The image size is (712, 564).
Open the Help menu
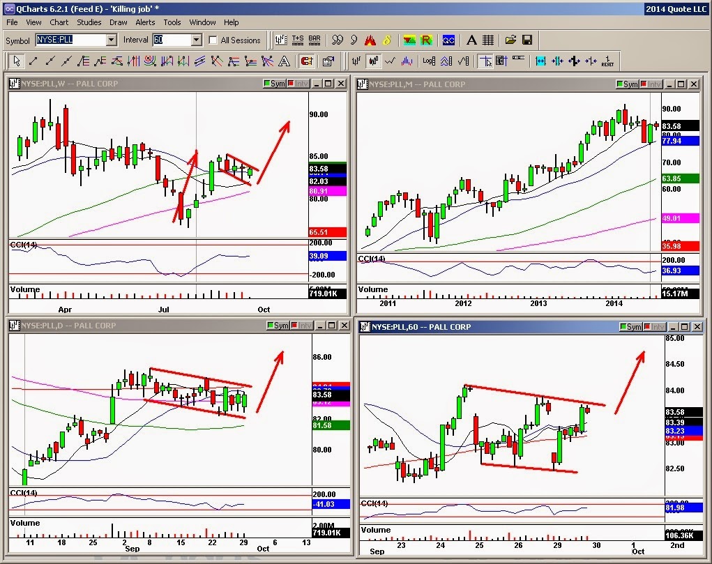coord(231,22)
